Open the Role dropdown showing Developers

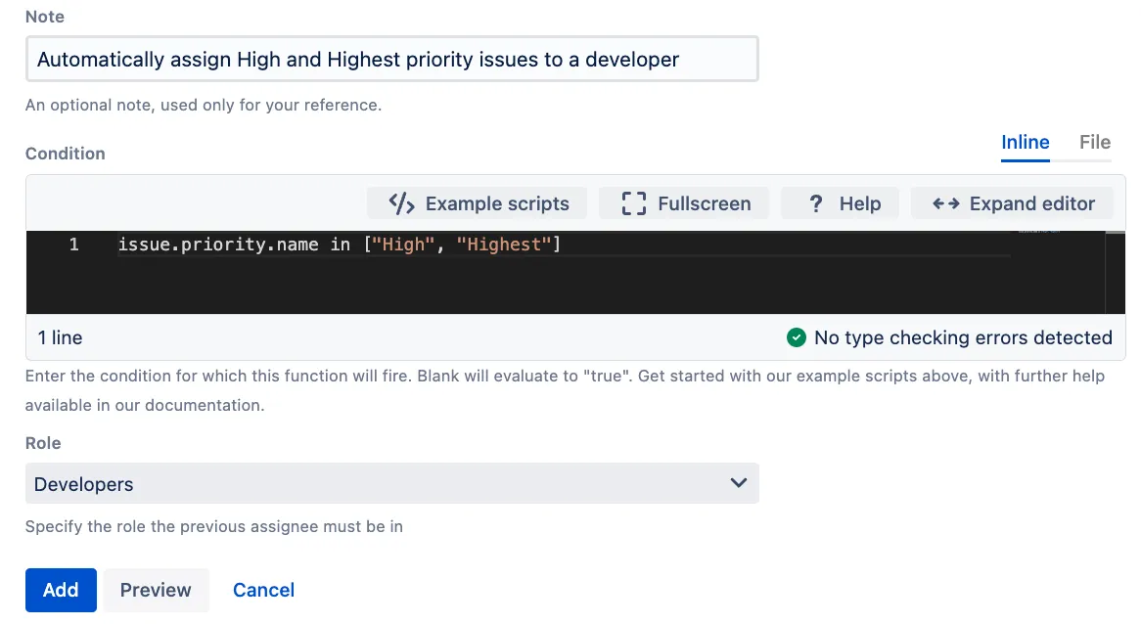(392, 483)
